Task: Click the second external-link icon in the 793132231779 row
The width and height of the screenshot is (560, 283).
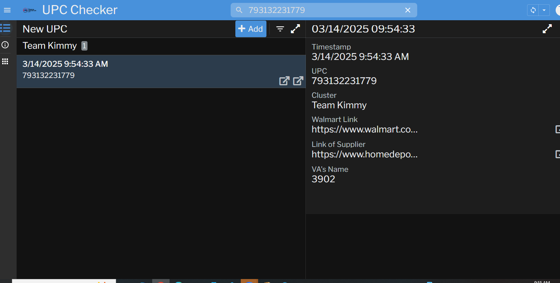Action: [298, 81]
